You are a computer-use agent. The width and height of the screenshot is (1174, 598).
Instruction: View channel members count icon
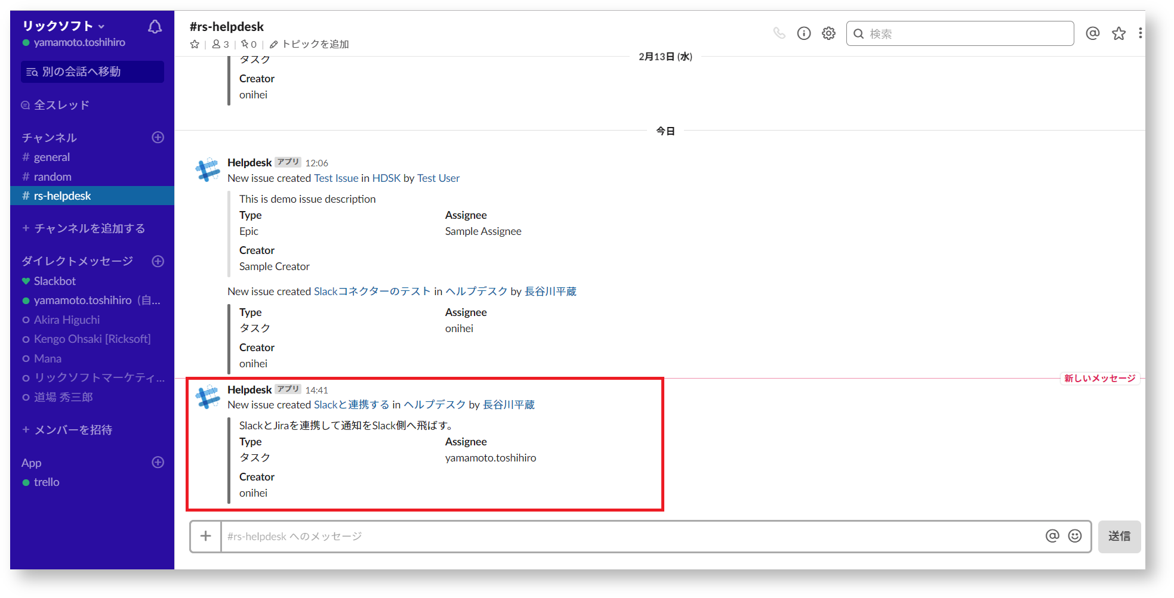(220, 44)
